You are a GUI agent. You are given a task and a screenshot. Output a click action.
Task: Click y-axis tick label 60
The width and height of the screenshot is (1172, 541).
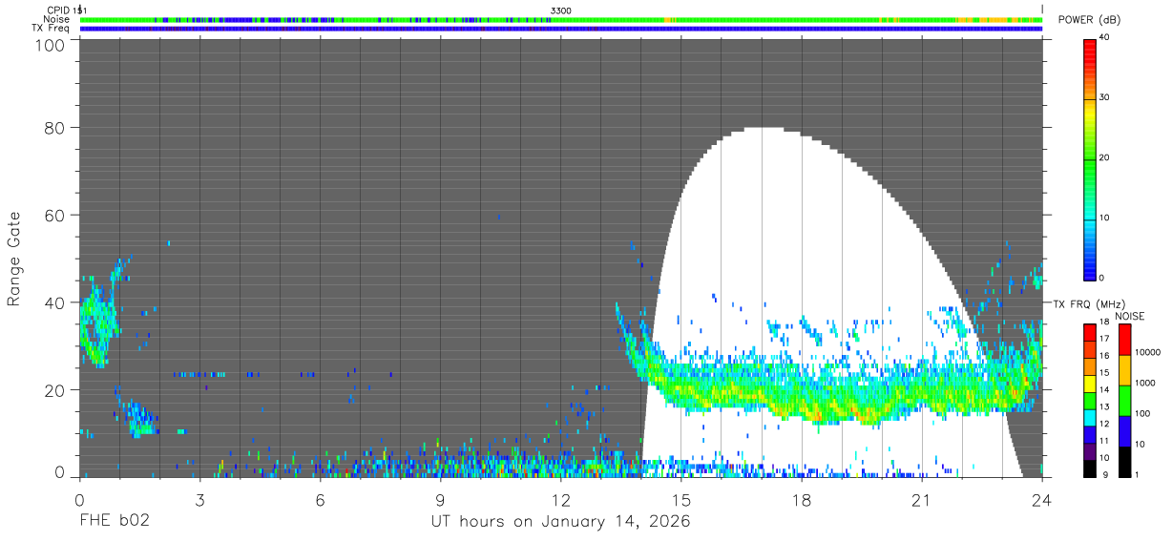pyautogui.click(x=53, y=216)
